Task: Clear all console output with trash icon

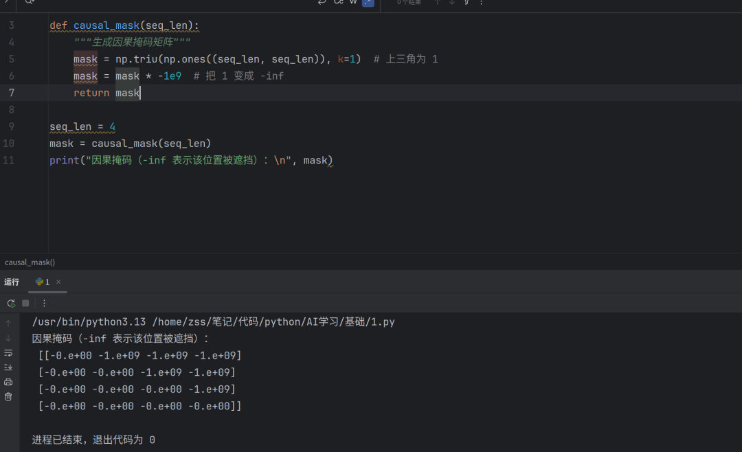Action: click(x=8, y=396)
